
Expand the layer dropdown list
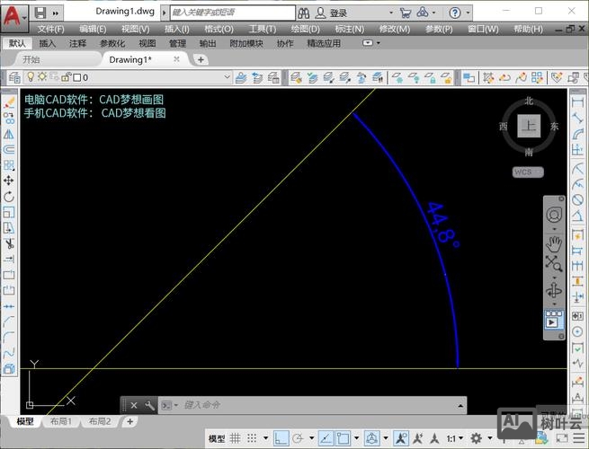[227, 77]
